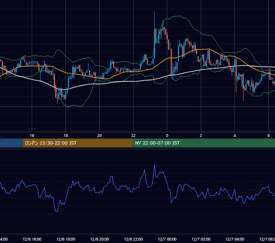The height and width of the screenshot is (243, 275).
Task: Click the 12/6 20:00 date label
Action: pyautogui.click(x=99, y=239)
